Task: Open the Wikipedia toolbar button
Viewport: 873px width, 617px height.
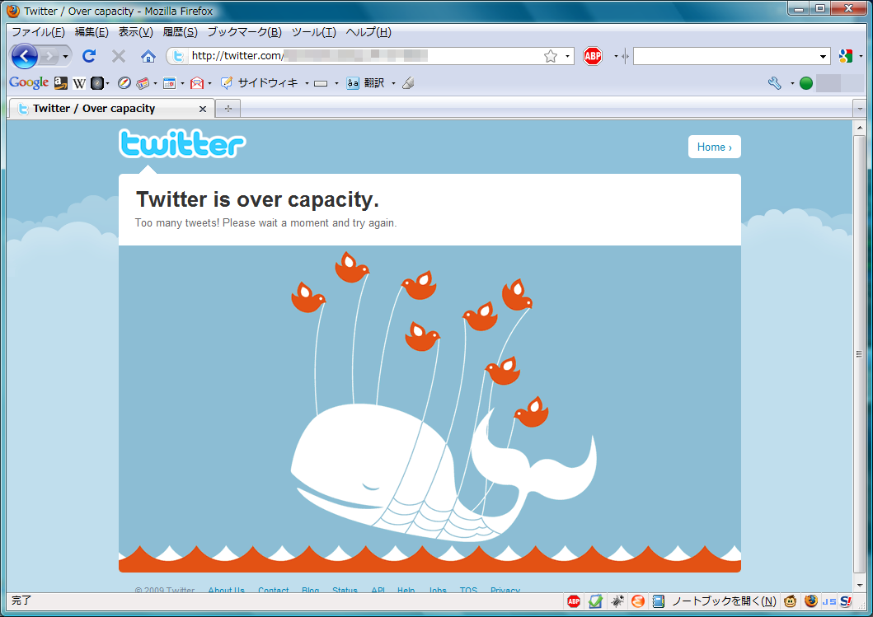Action: 79,83
